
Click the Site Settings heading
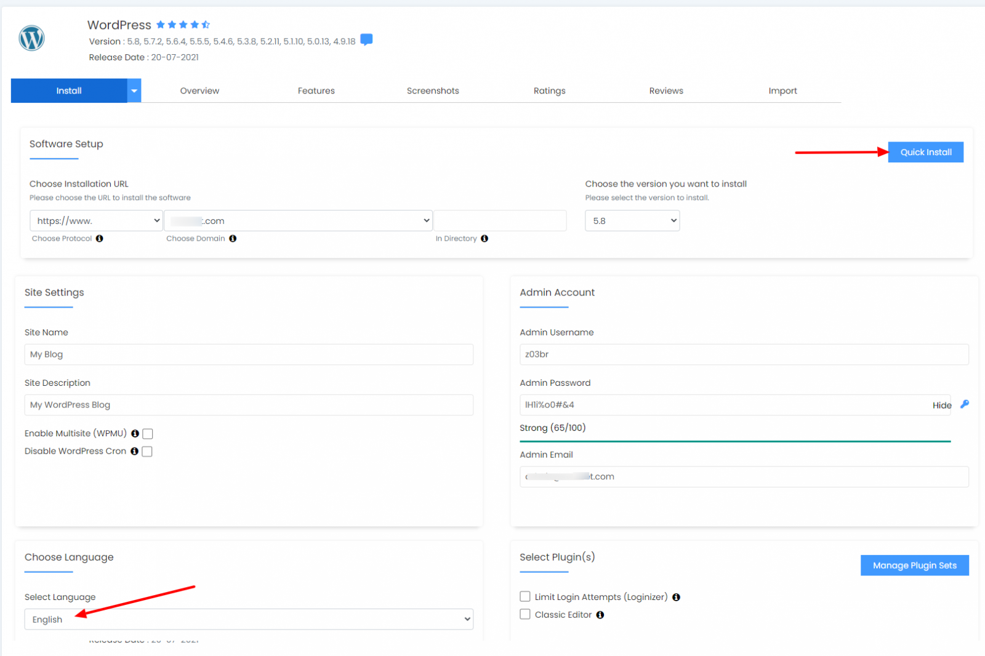point(54,292)
